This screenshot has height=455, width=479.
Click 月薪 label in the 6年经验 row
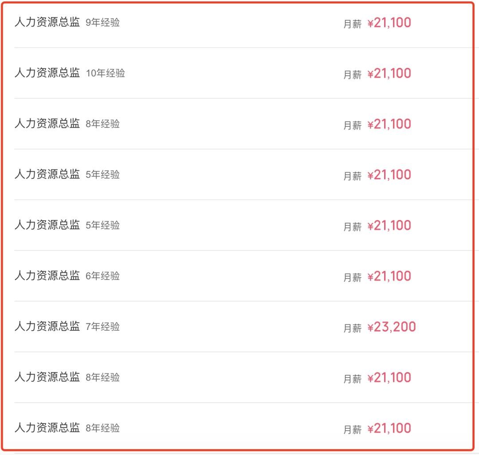point(353,277)
